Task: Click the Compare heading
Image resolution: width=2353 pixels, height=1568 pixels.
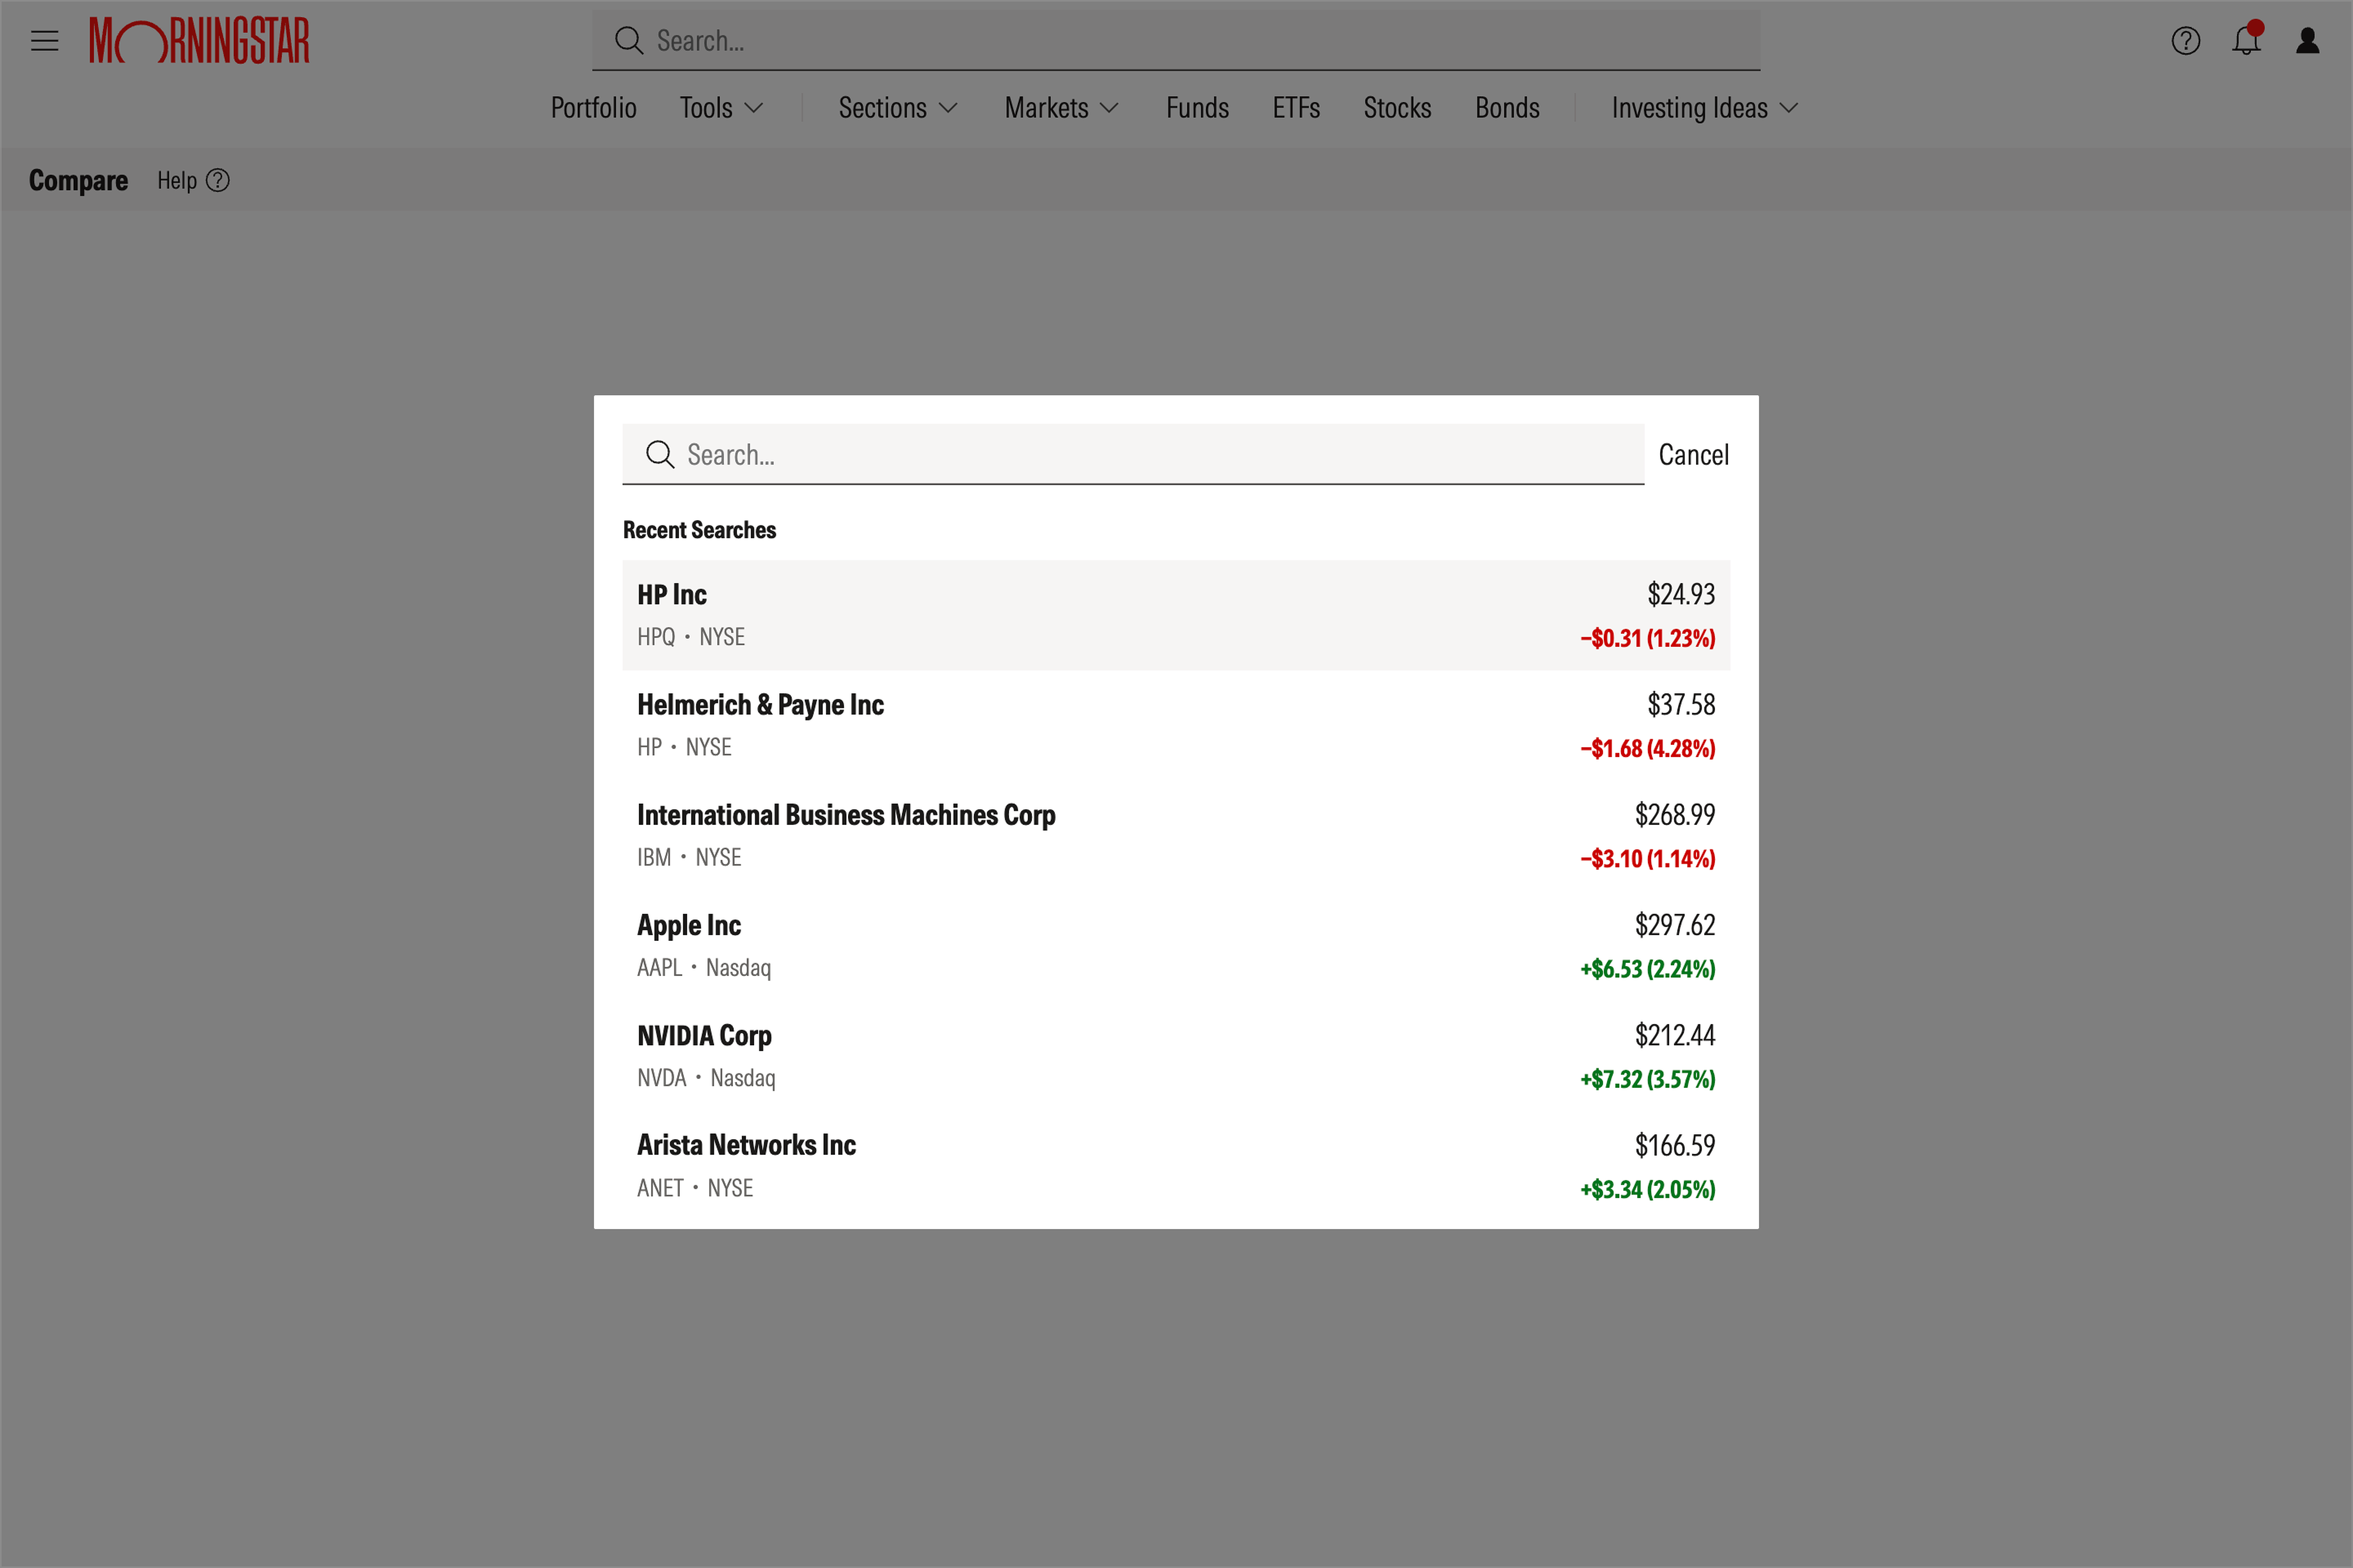Action: [78, 181]
